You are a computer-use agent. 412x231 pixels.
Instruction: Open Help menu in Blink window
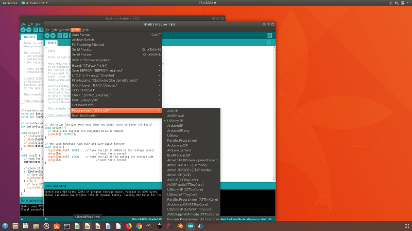click(x=85, y=30)
